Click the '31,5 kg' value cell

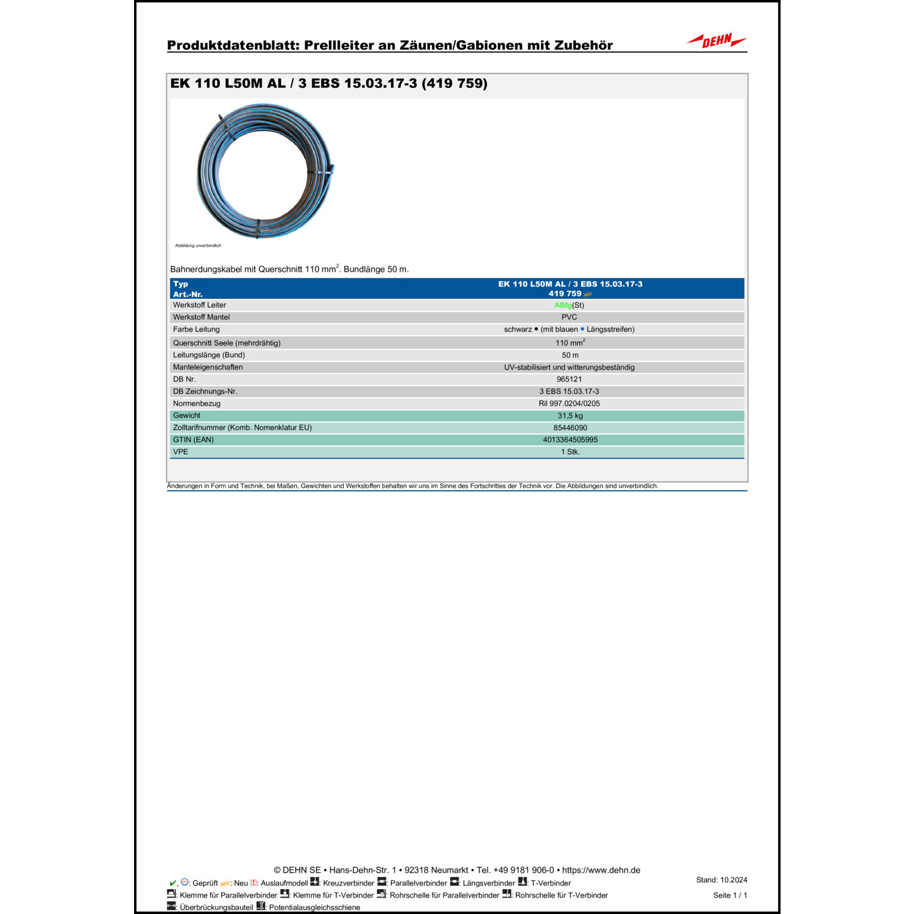click(570, 416)
